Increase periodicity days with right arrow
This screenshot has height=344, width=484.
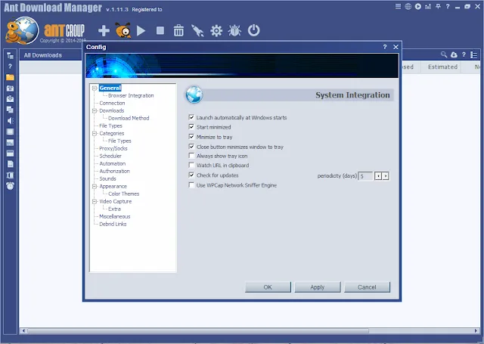pos(385,176)
